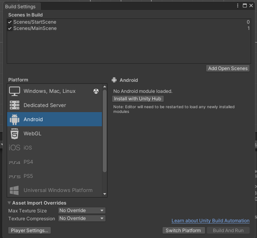Click the scene index 1 for MainScene
The height and width of the screenshot is (238, 257).
pyautogui.click(x=249, y=28)
